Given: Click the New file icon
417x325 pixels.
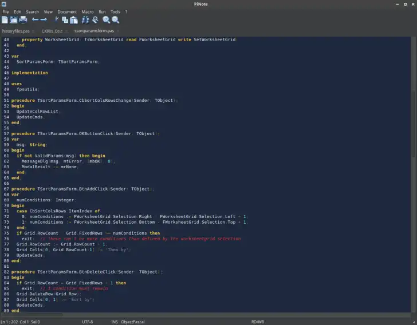Looking at the screenshot, I should pos(5,19).
